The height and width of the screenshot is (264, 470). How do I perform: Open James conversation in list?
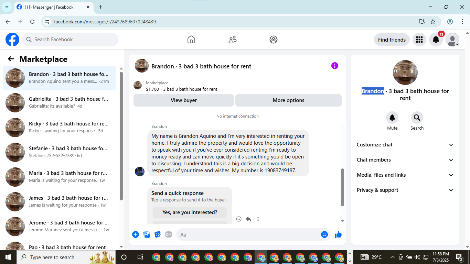(60, 202)
